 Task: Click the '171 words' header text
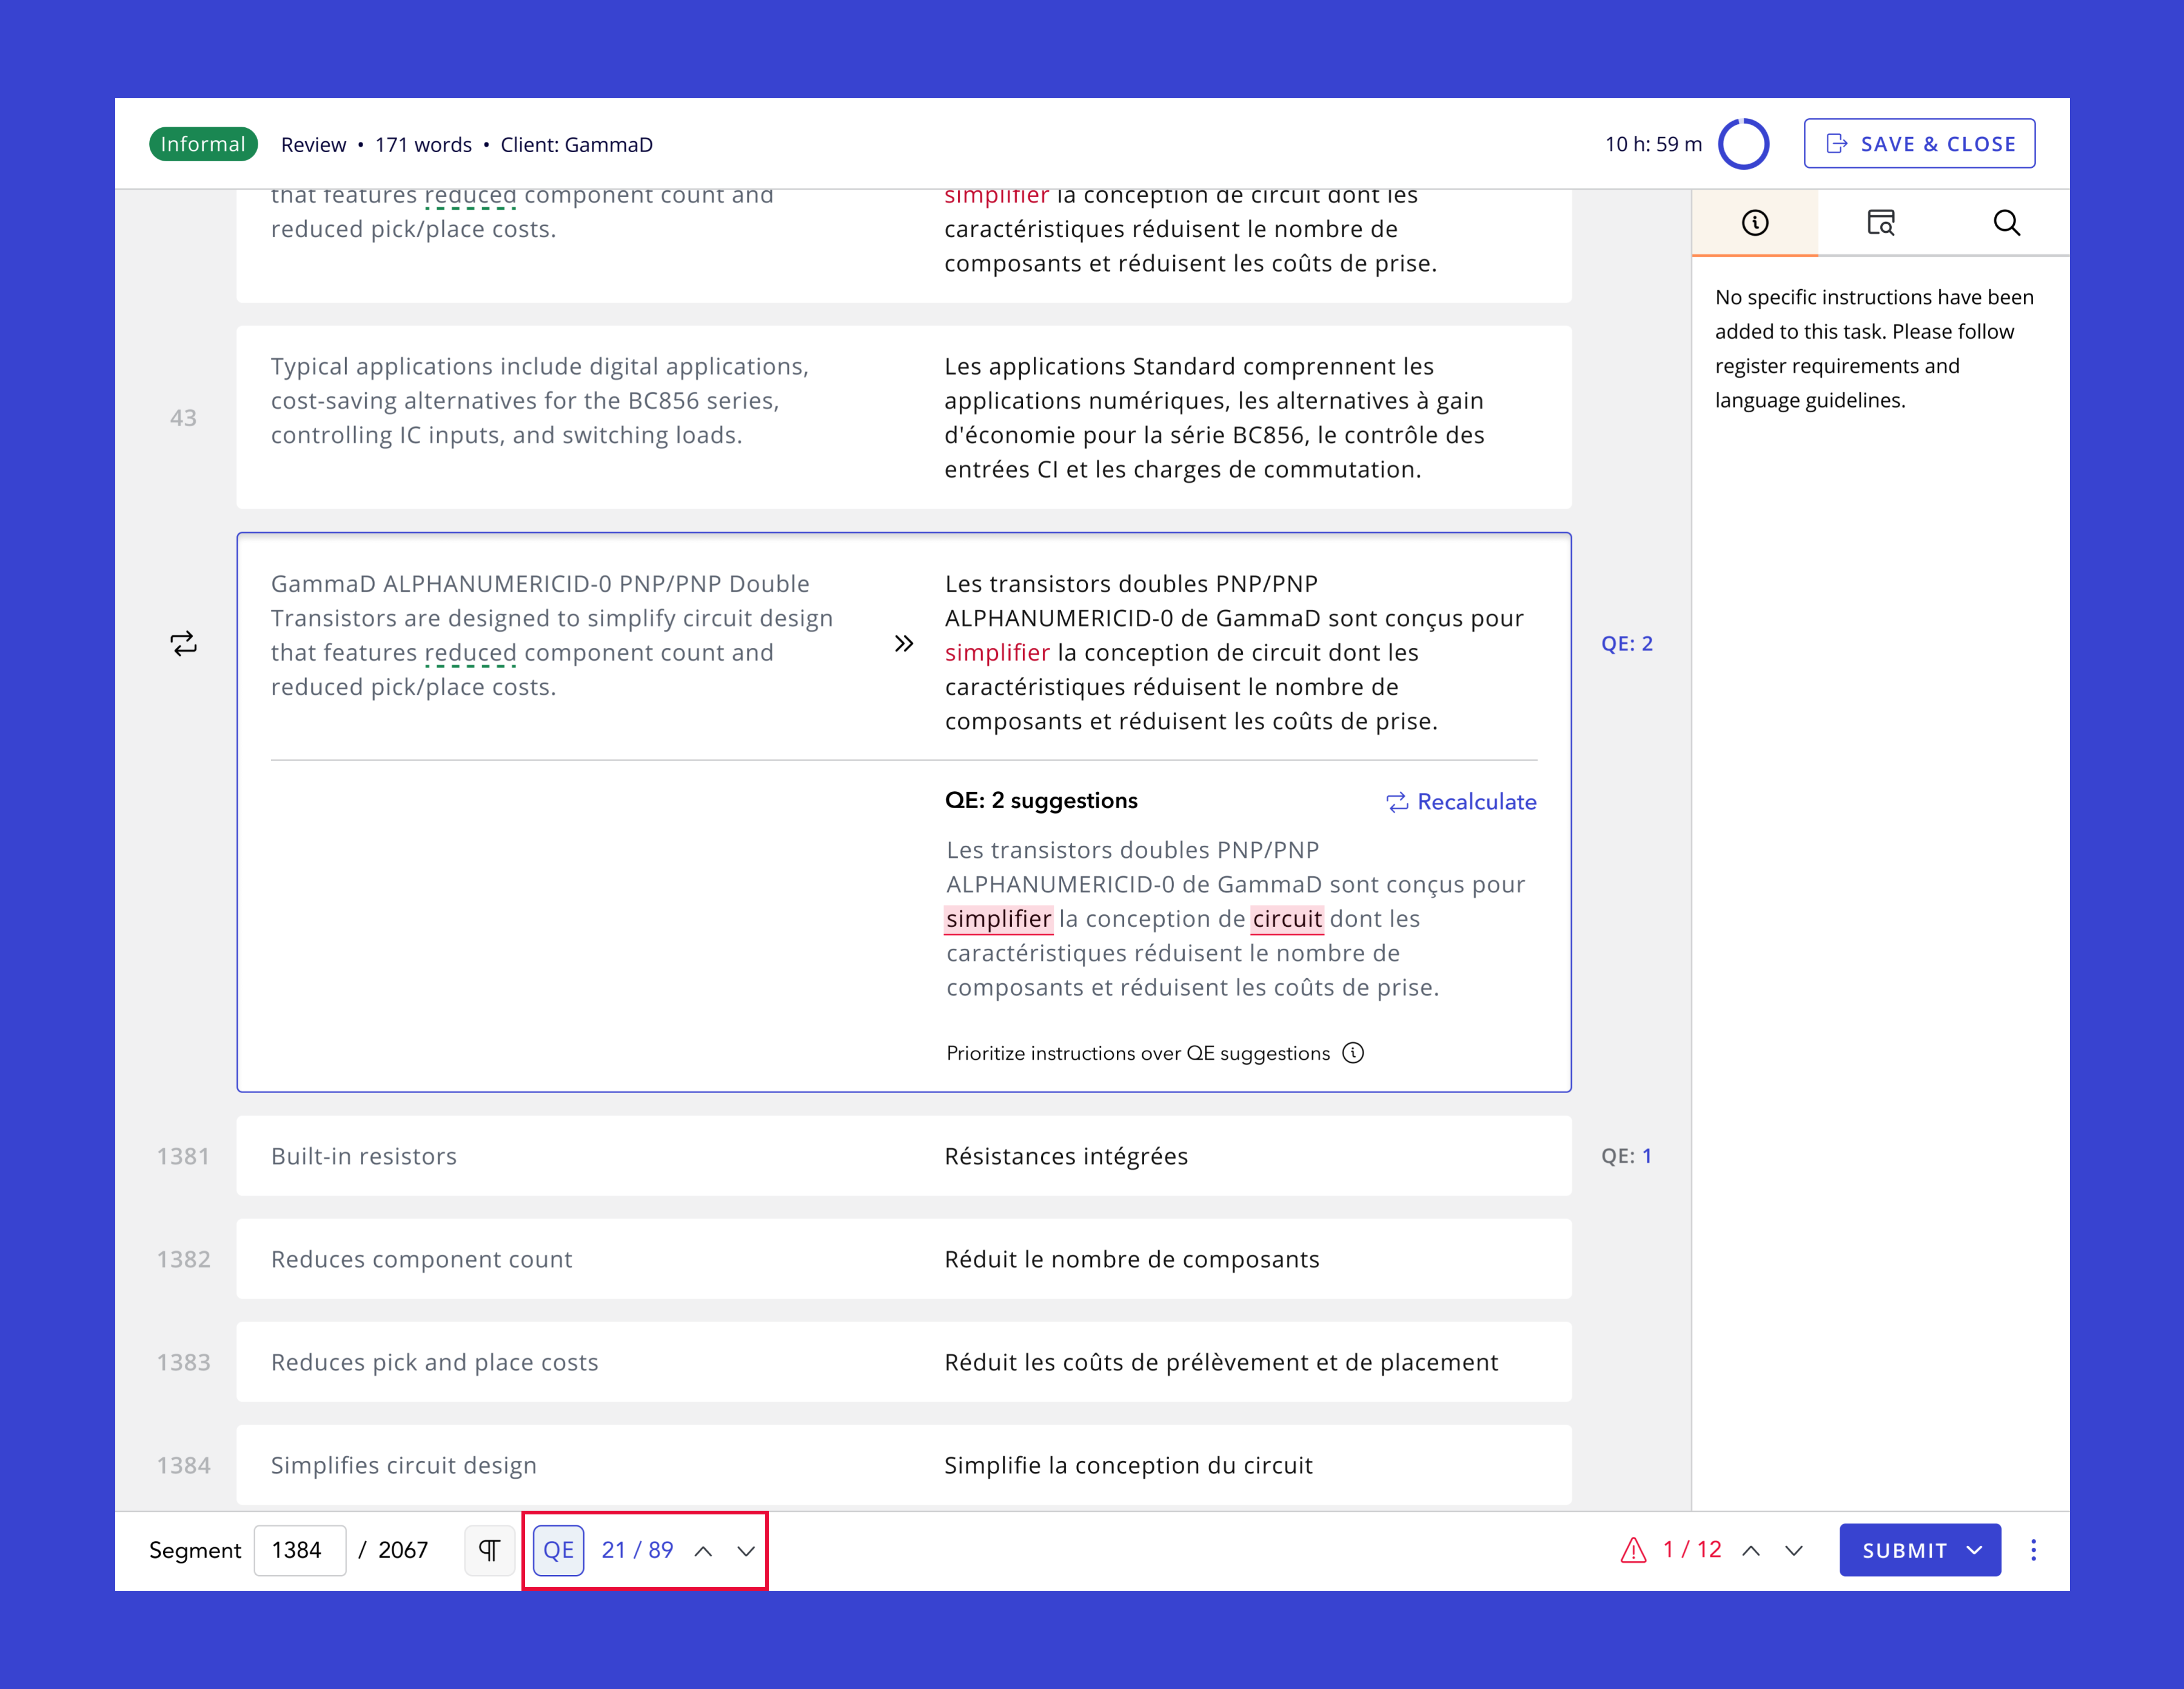(x=423, y=145)
